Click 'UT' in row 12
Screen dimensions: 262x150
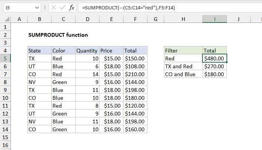pos(39,114)
